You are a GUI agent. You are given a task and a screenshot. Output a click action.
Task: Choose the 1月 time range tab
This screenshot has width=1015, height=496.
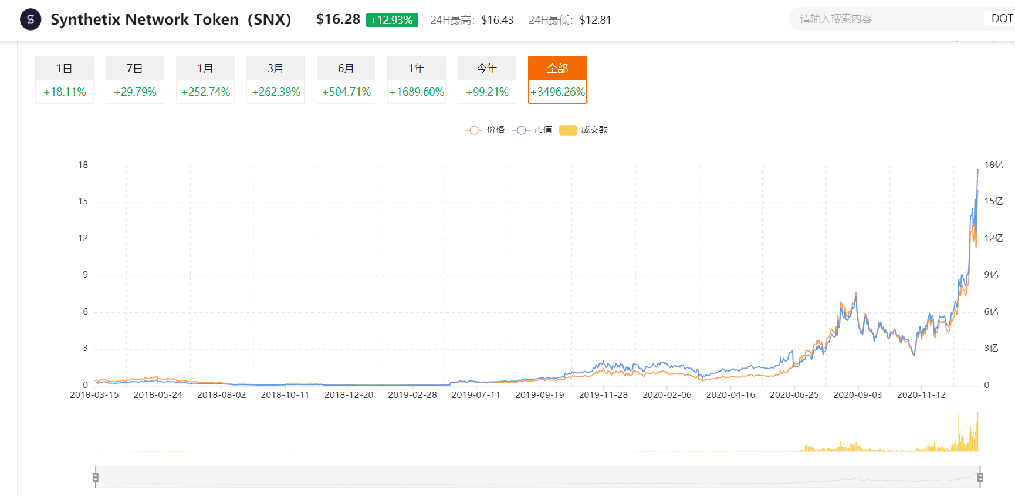tap(205, 79)
